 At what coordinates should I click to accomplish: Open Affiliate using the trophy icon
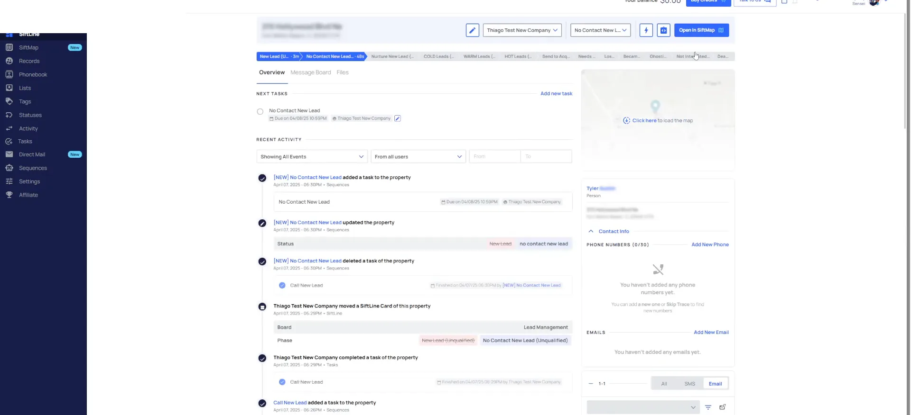coord(9,195)
